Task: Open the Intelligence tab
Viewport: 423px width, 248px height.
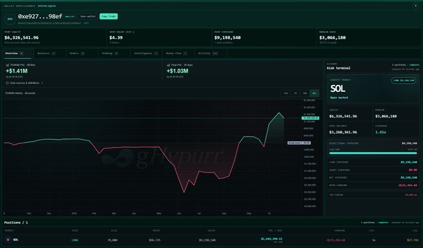Action: (146, 53)
